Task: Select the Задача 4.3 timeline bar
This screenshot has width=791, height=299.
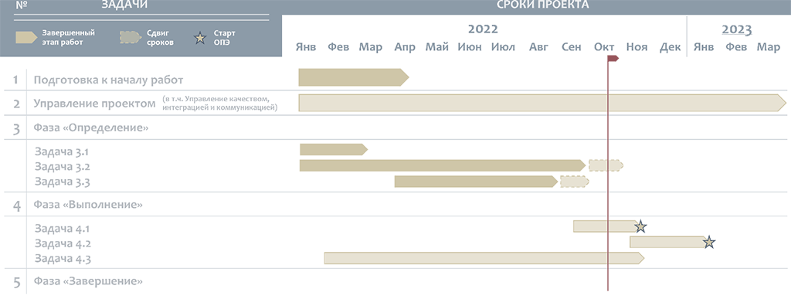Action: coord(484,258)
